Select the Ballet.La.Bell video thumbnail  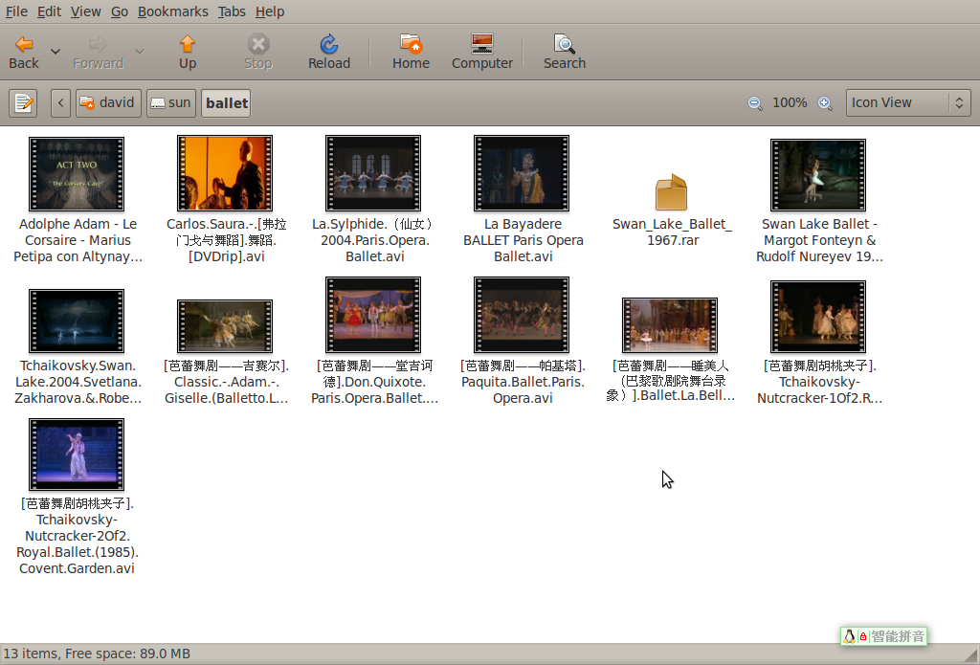point(670,325)
